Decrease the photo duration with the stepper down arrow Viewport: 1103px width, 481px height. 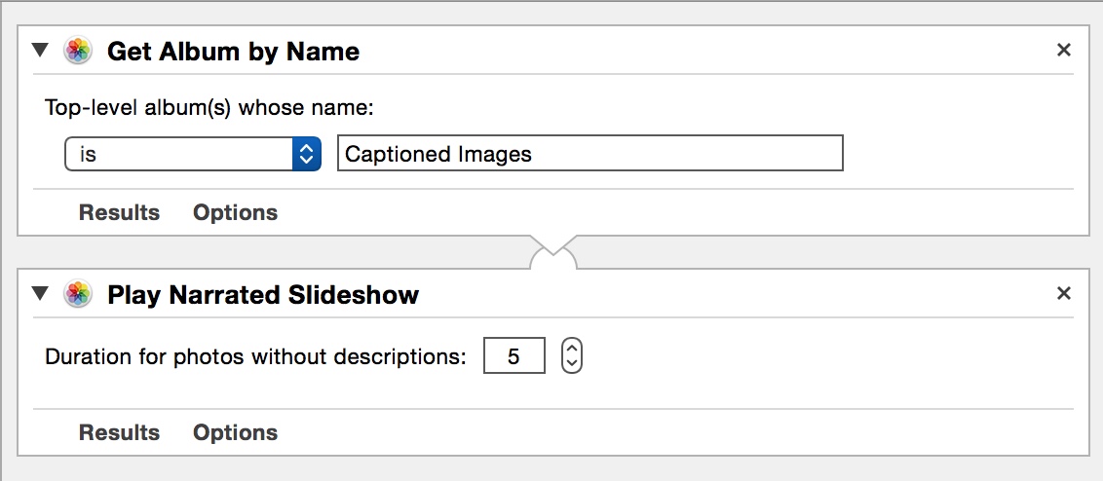(x=572, y=363)
